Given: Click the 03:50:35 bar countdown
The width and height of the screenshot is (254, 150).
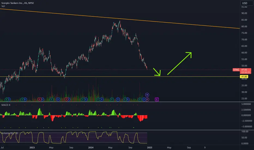Looking at the screenshot, I should click(246, 72).
